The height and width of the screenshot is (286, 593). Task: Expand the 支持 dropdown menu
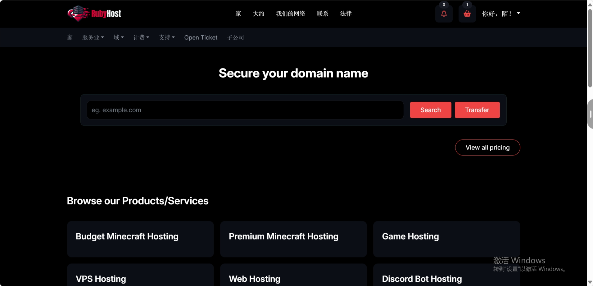point(166,37)
